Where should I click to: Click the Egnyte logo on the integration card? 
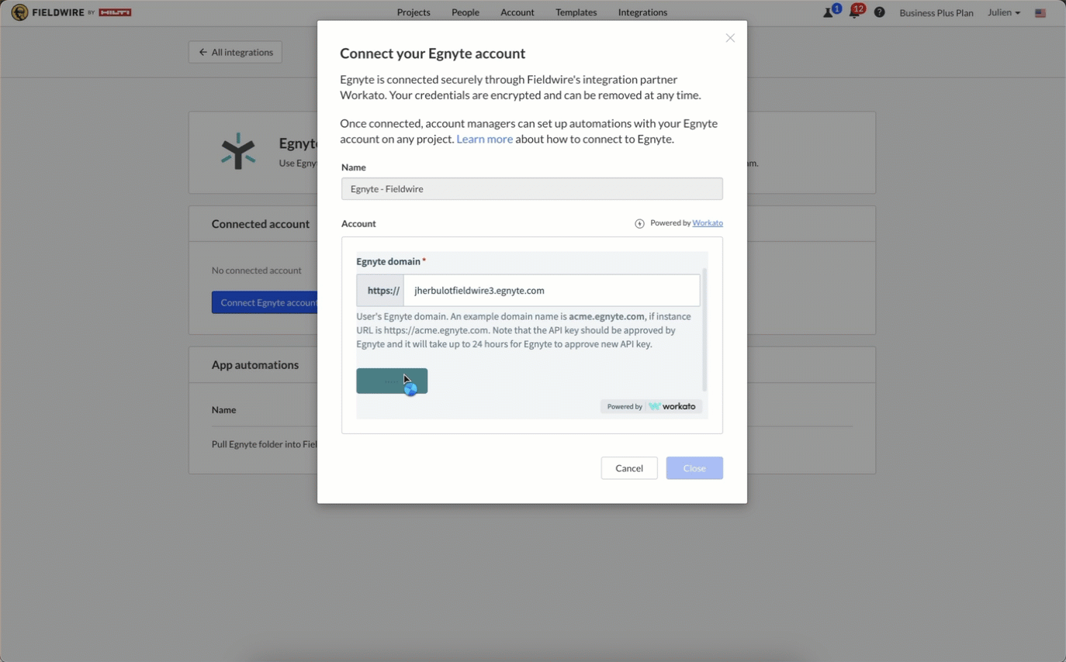[238, 151]
